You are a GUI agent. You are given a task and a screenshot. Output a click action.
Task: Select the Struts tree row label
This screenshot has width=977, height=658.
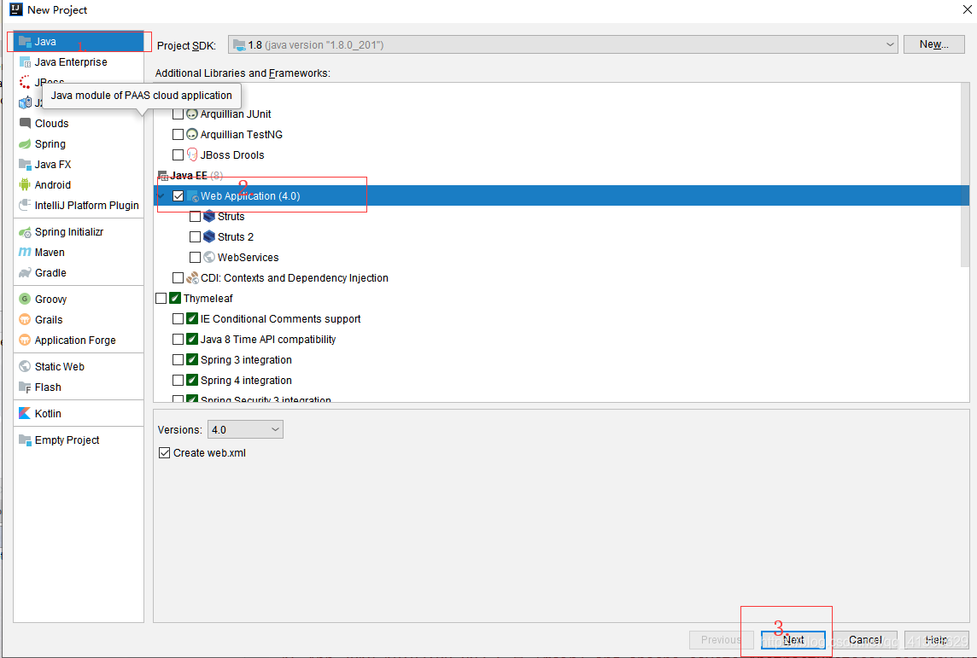point(231,217)
